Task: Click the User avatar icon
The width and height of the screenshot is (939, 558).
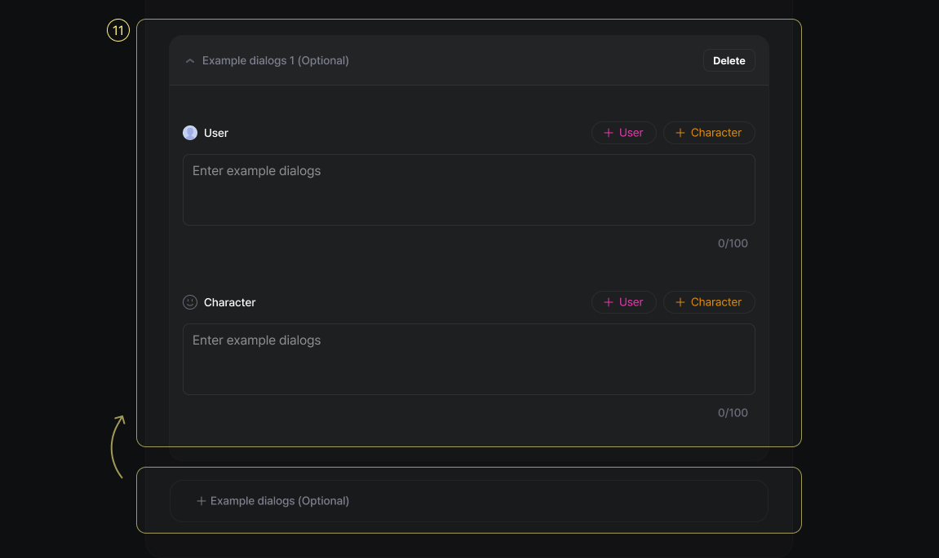Action: tap(190, 133)
